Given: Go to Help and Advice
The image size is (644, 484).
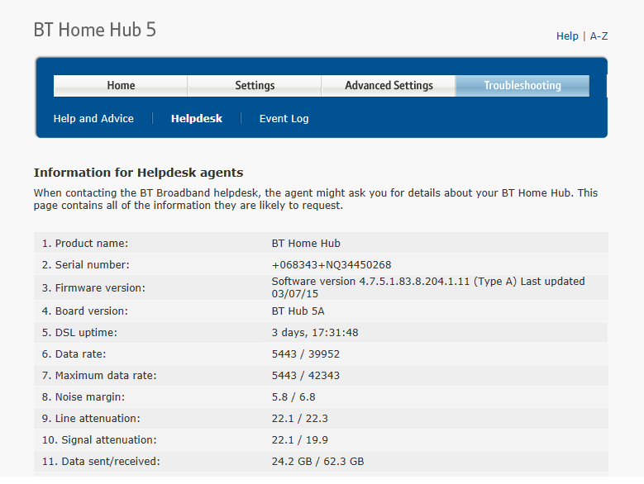Looking at the screenshot, I should (x=93, y=119).
